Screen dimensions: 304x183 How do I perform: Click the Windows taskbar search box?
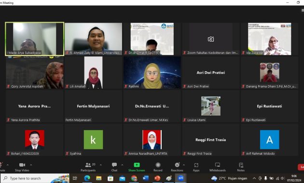tap(35, 178)
